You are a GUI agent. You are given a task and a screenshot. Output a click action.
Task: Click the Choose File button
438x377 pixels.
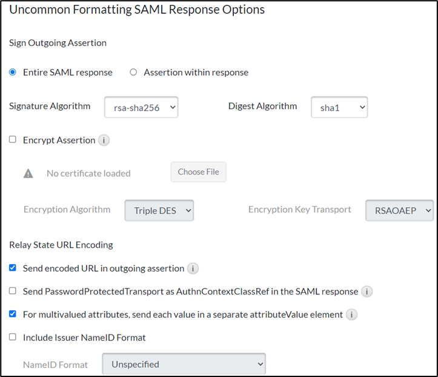click(x=198, y=172)
